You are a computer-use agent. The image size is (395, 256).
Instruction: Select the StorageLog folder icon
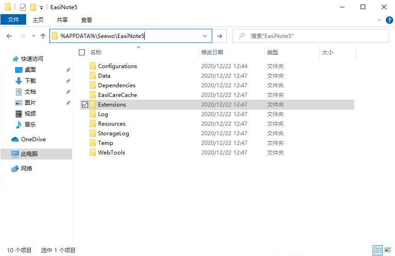(93, 133)
